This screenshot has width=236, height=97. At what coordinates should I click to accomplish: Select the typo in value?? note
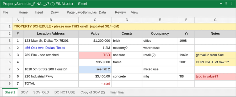point(215,76)
